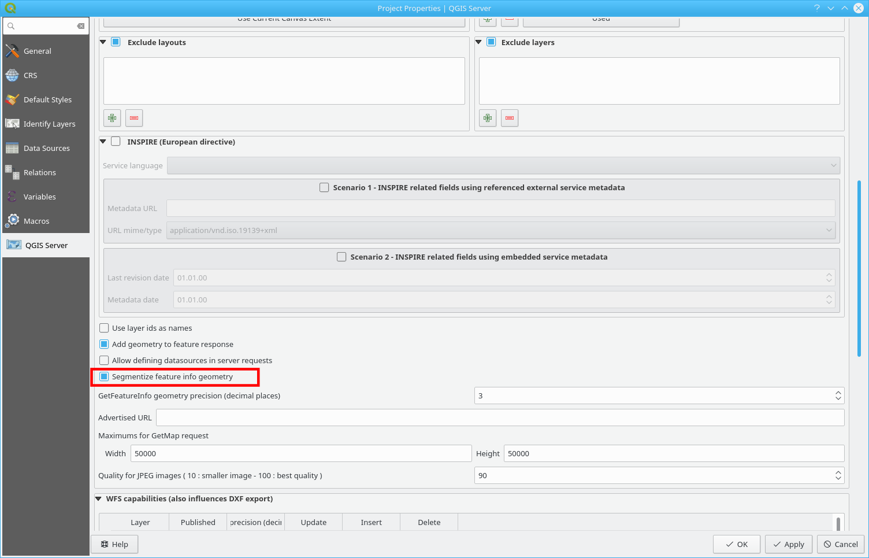This screenshot has width=869, height=558.
Task: Toggle Segmentize feature info geometry
Action: [x=104, y=376]
